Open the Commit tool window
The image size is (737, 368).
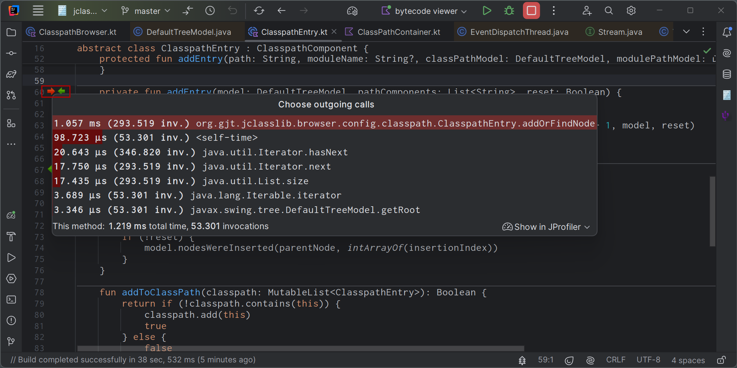11,53
